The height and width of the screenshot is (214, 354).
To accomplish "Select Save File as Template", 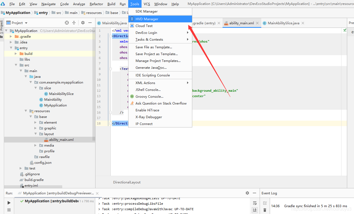I will (x=160, y=47).
